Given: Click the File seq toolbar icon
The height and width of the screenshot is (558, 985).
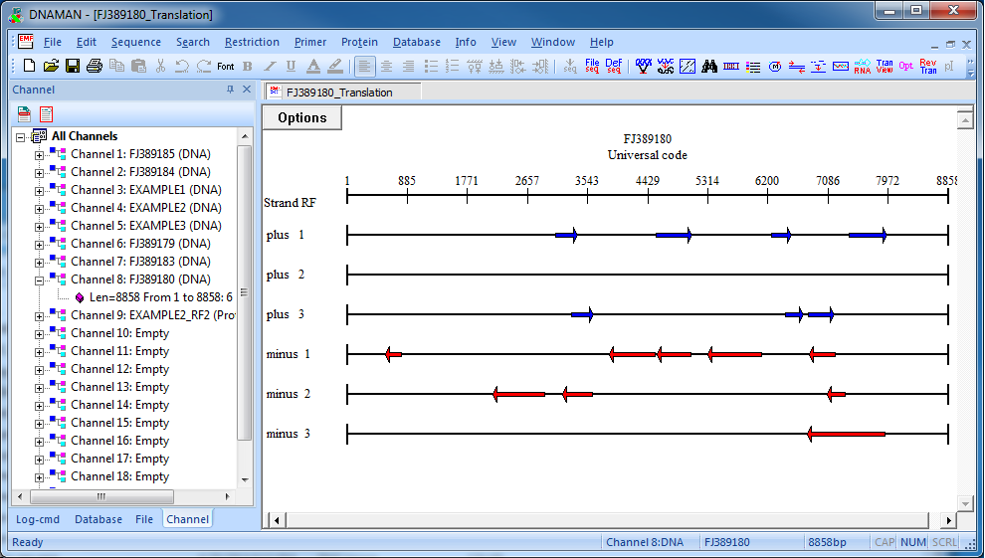Looking at the screenshot, I should click(x=592, y=66).
